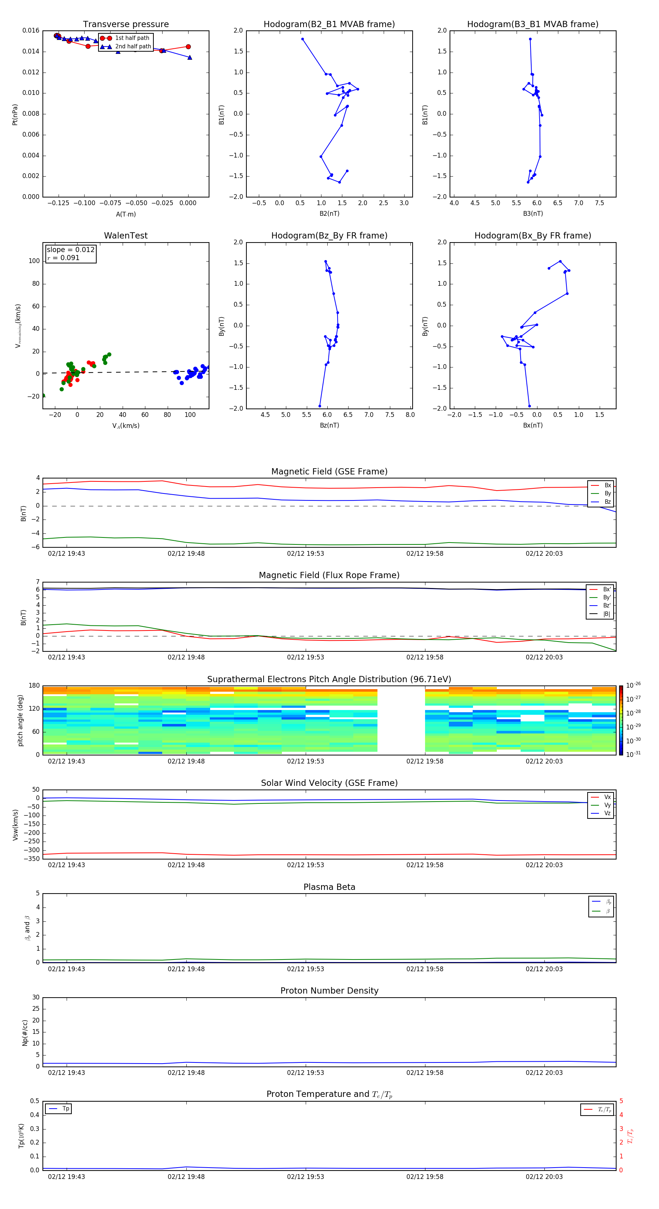
Task: Click the 'Proton Number Density' title
Action: tap(329, 991)
